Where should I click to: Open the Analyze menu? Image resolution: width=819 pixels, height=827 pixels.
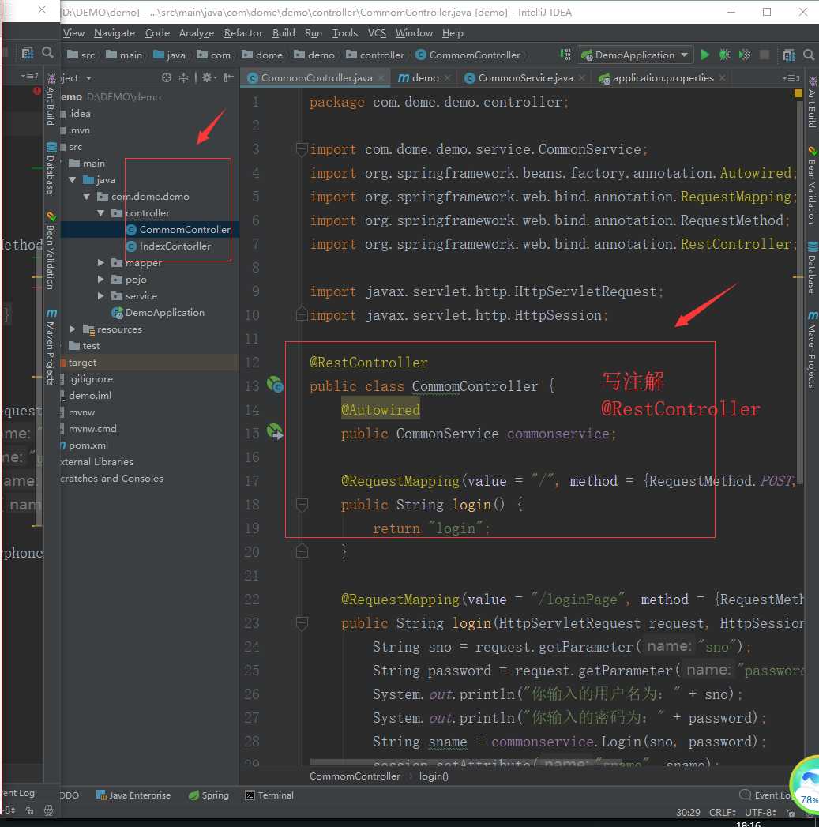[x=196, y=33]
